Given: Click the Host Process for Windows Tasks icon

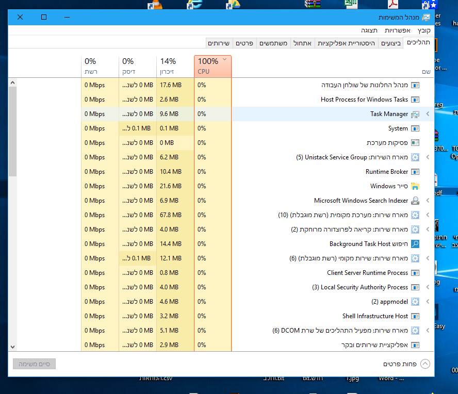Looking at the screenshot, I should pos(415,100).
